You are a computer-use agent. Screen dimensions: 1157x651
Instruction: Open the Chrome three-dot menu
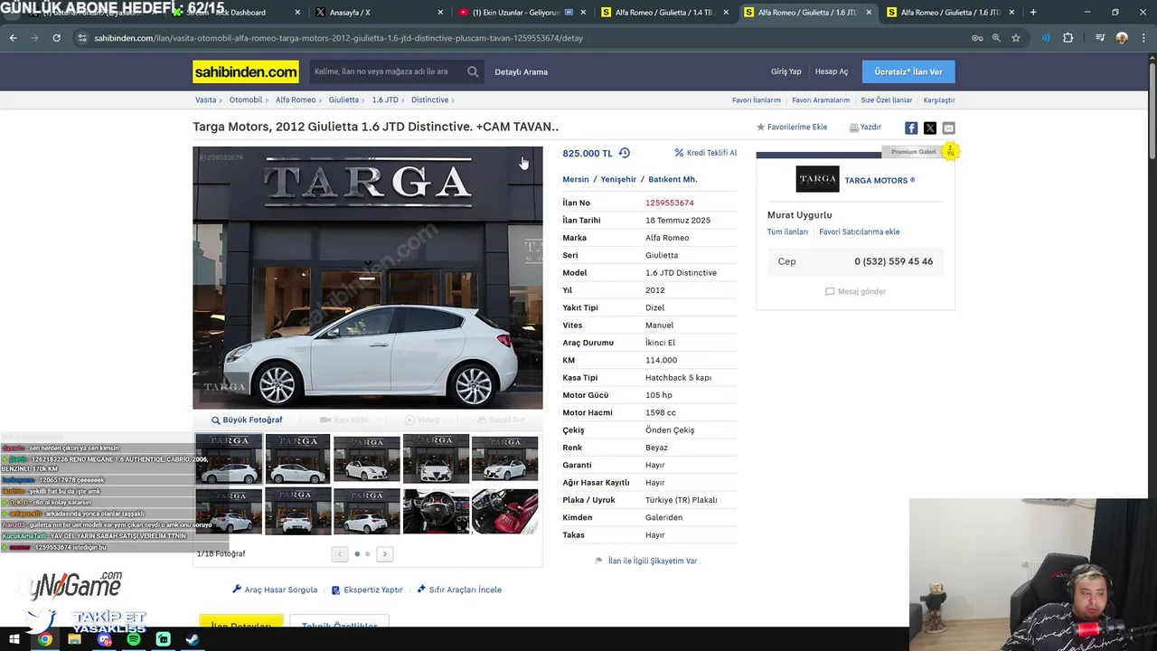[x=1143, y=38]
